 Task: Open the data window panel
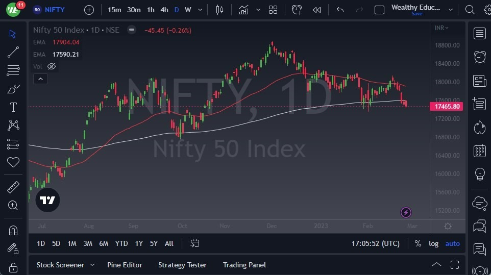click(480, 104)
